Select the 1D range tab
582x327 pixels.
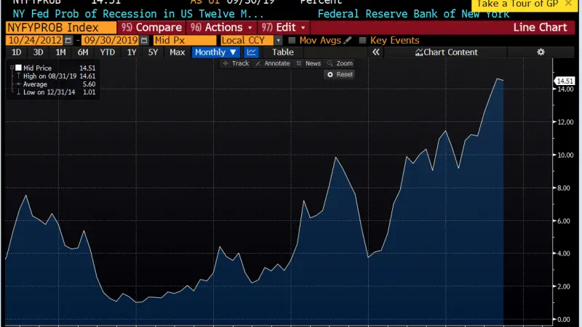16,52
